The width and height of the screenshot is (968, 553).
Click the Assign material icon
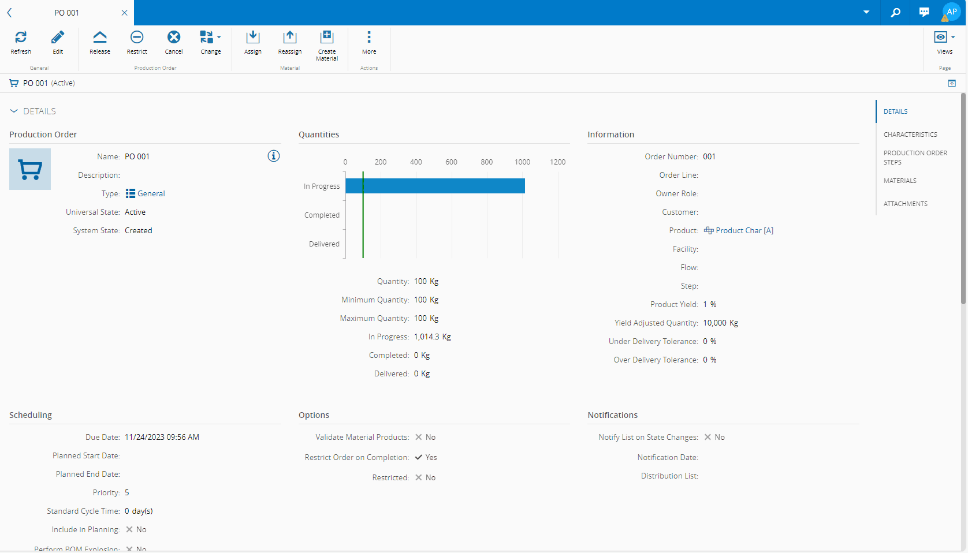click(252, 38)
